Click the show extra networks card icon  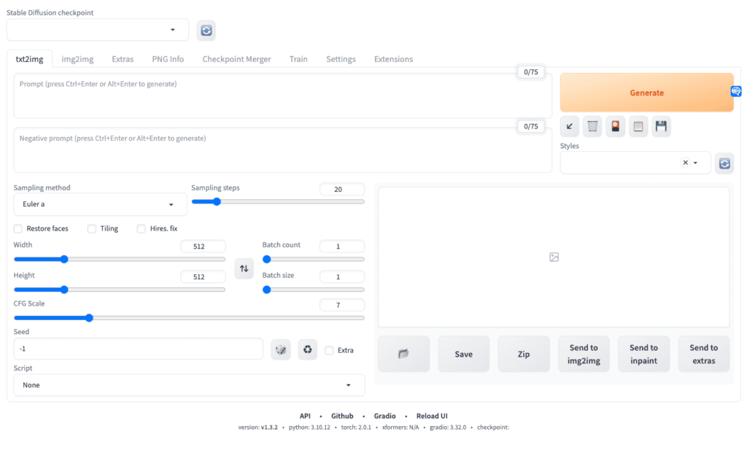[616, 127]
